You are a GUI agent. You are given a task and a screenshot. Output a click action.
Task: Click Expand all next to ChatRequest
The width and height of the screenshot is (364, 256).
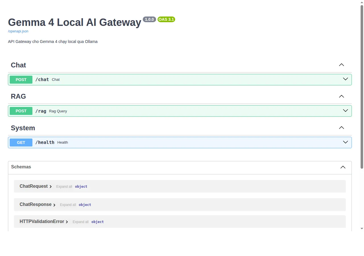tap(64, 187)
